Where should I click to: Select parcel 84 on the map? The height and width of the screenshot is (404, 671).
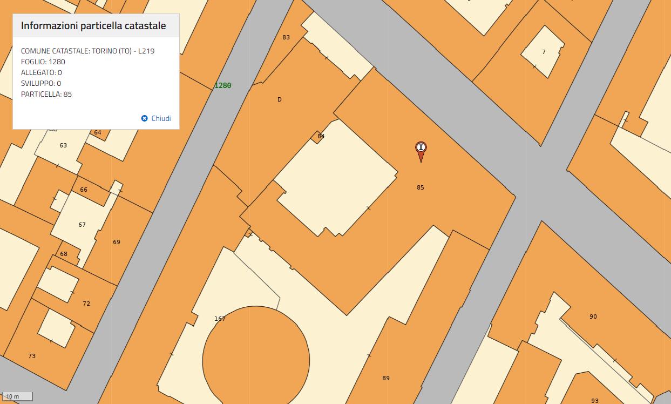(321, 136)
